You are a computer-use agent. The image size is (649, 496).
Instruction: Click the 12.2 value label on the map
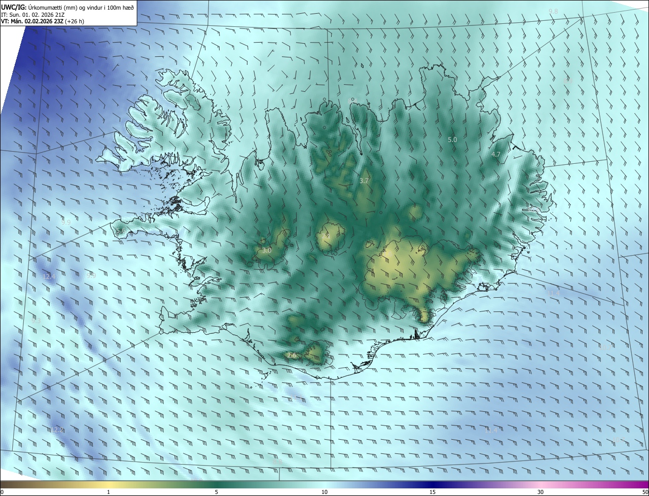[x=58, y=430]
